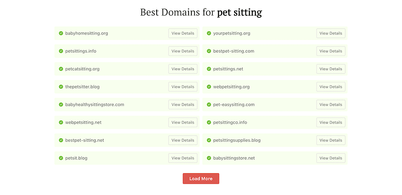Click checkmark icon next to yourpetsitting.org
Screen dimensions: 402x195
[x=209, y=34]
